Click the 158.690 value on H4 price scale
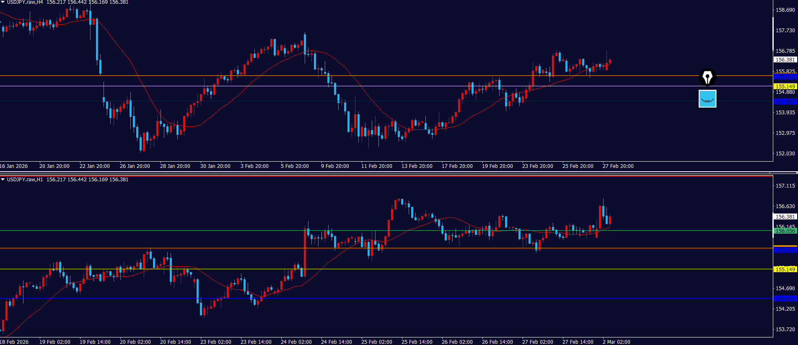This screenshot has height=345, width=798. coord(785,10)
